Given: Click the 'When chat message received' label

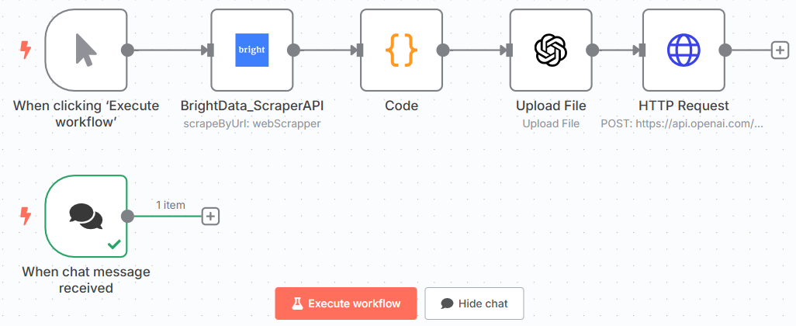Looking at the screenshot, I should click(x=86, y=279).
